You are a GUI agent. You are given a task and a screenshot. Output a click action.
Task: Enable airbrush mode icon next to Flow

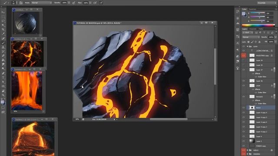(x=95, y=3)
